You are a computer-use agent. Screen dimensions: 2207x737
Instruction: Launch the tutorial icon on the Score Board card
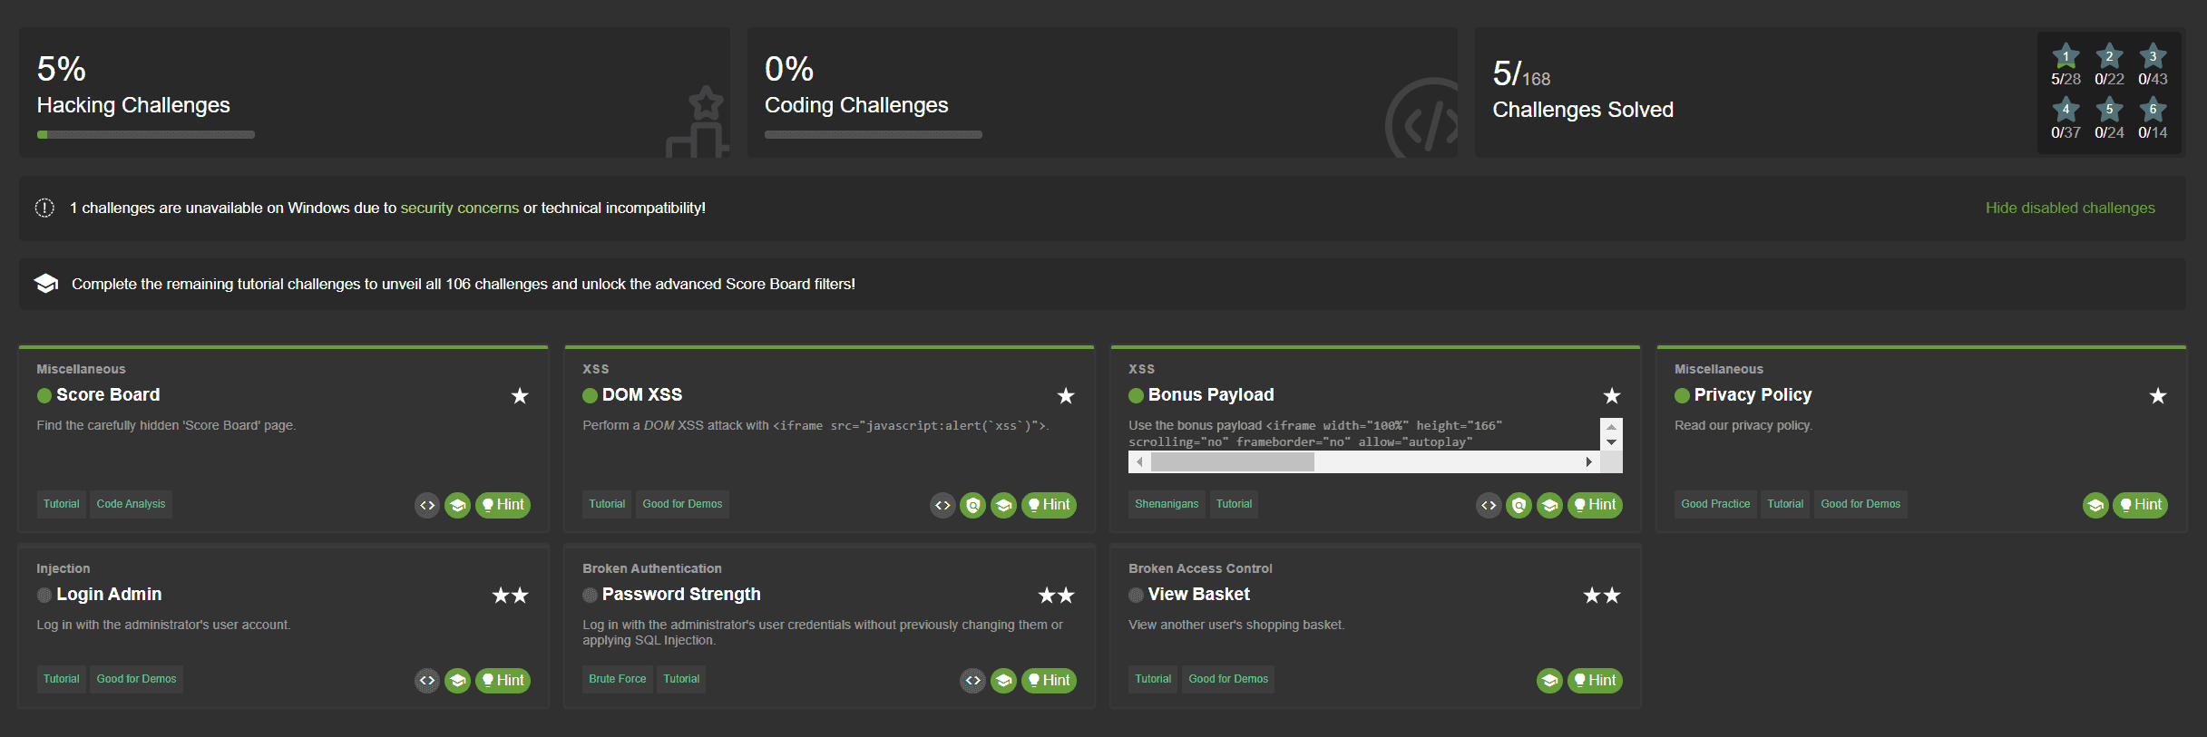point(458,505)
